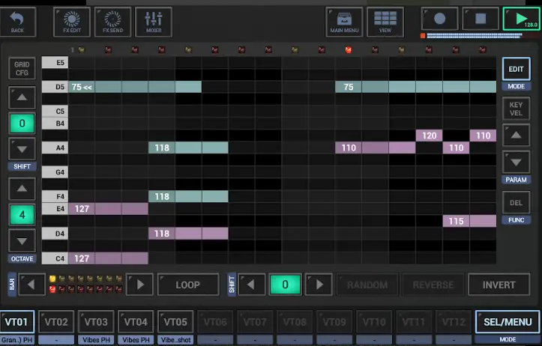Select the D4 note with velocity 118
542x346 pixels.
[188, 234]
